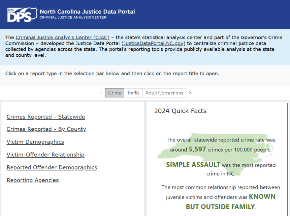Open the Victim-Offender Relationship report
The image size is (290, 216).
tap(45, 155)
